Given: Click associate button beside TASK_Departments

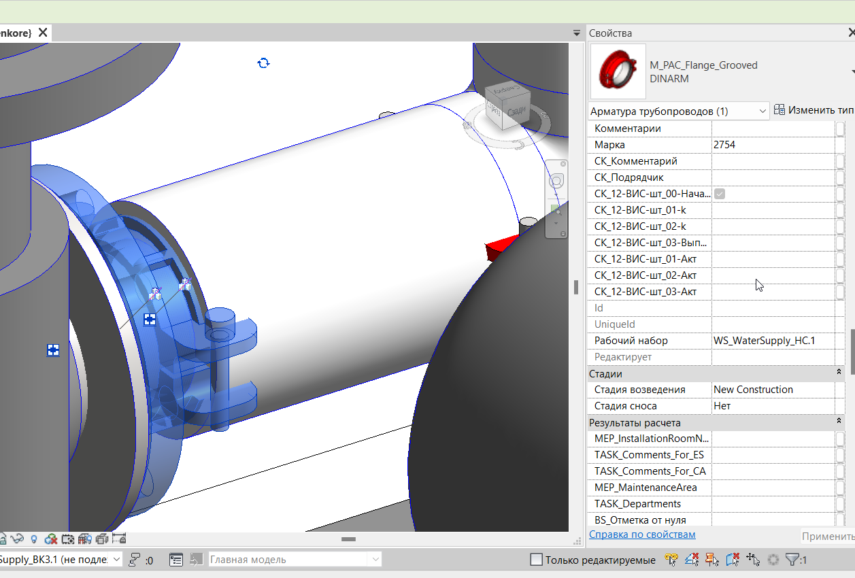Looking at the screenshot, I should click(x=840, y=504).
